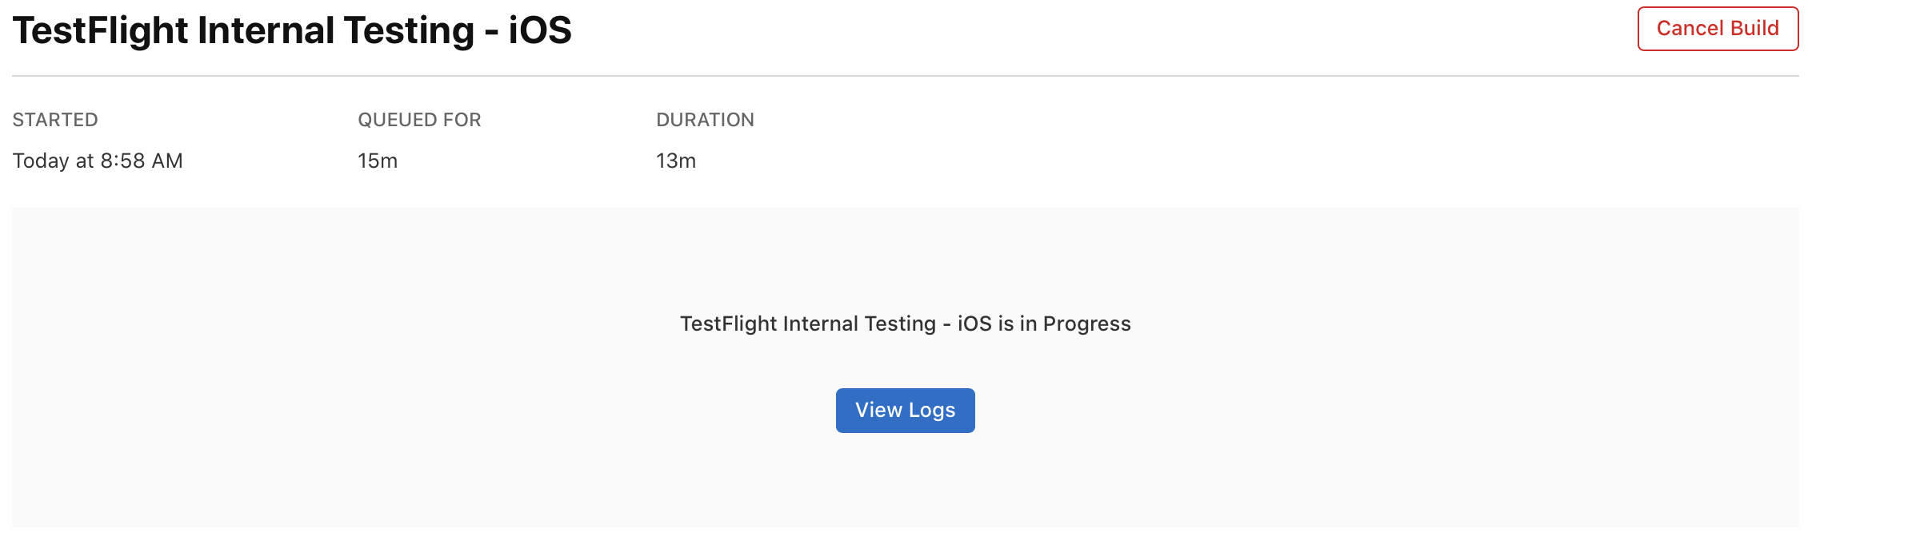Click the word 'iOS' in the heading
Screen dimensions: 1912x540
tap(540, 31)
